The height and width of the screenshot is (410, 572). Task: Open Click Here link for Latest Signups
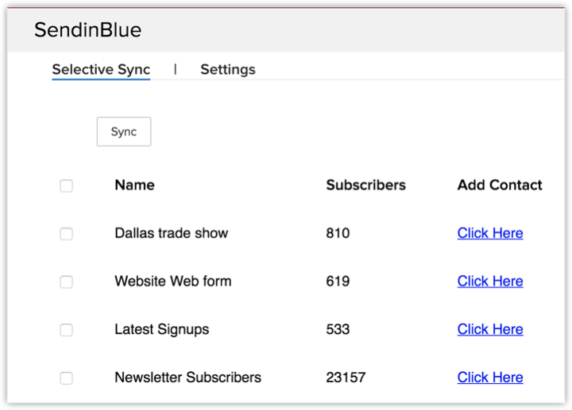(x=489, y=329)
